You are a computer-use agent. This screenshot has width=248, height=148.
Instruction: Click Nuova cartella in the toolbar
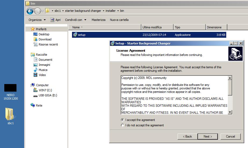tap(119, 20)
